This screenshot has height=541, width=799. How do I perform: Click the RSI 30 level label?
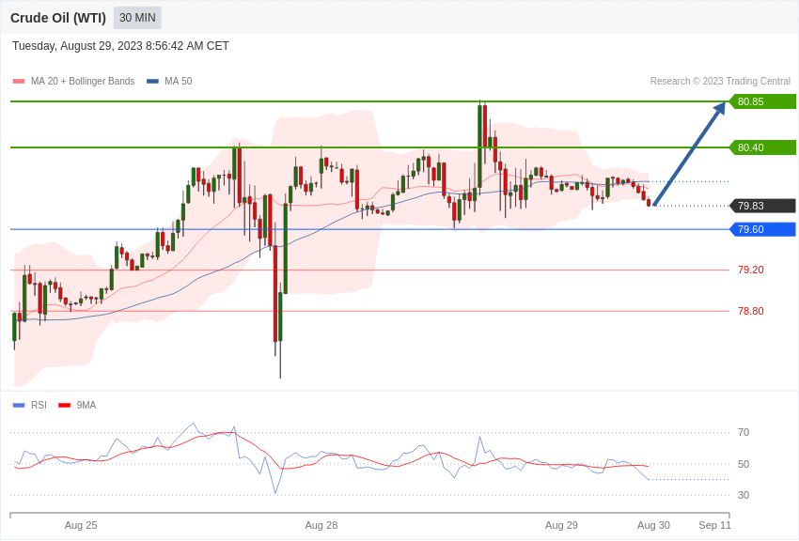(744, 495)
